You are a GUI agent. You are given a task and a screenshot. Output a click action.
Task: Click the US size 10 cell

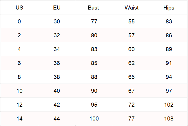[19, 91]
